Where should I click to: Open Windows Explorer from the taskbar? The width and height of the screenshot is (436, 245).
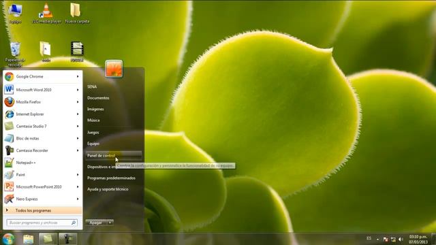[28, 239]
